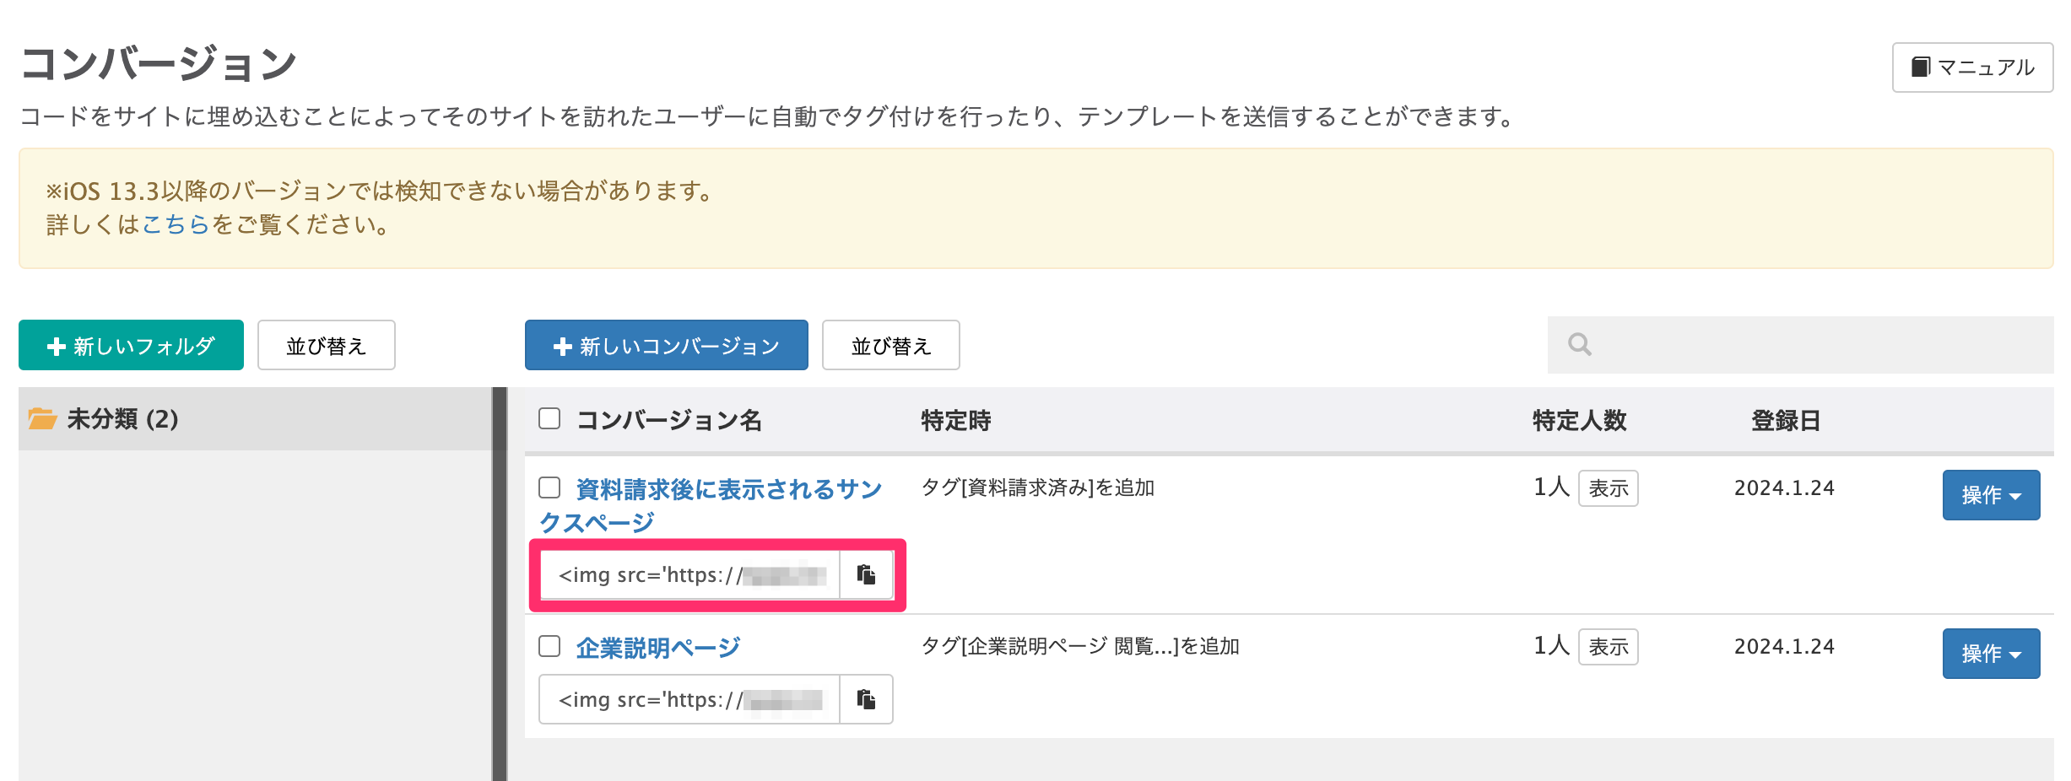
Task: Copy code for 企業説明ページ conversion
Action: pos(866,699)
